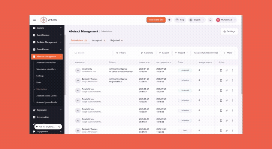Switch to the Accepted tab
Screen dimensions: 272x149
[x=99, y=40]
